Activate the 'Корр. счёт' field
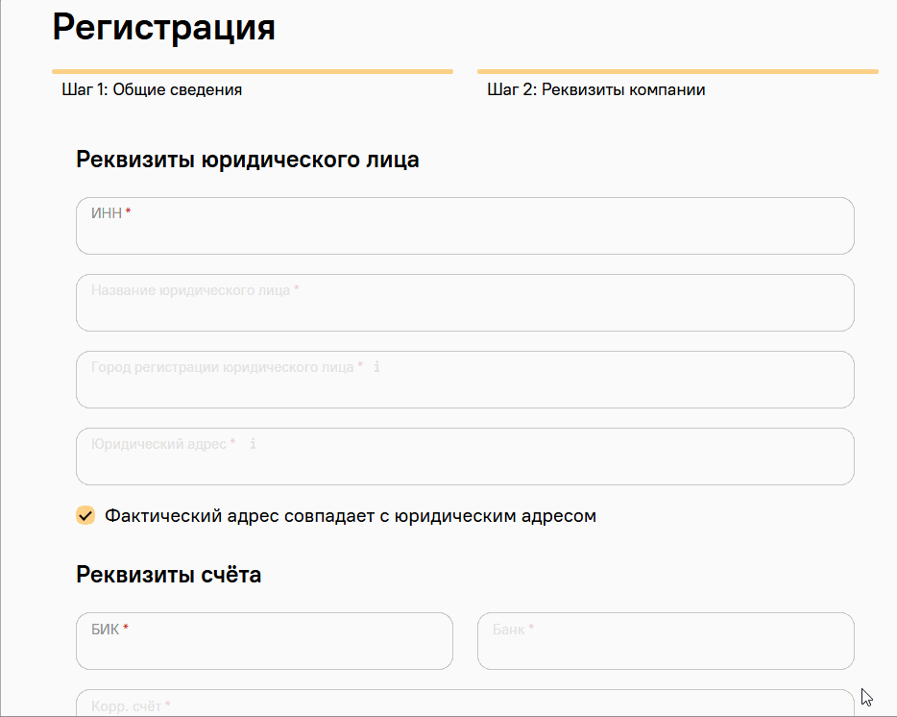 click(465, 705)
